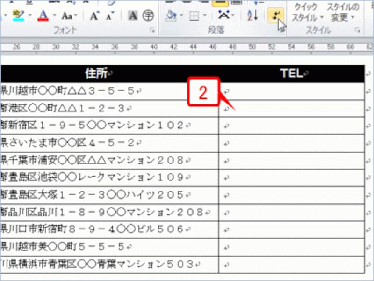Click the horizontal ruler at mark 40
The image size is (374, 281).
pyautogui.click(x=154, y=46)
